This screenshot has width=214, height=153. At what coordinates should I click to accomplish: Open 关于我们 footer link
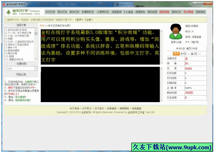(99, 108)
